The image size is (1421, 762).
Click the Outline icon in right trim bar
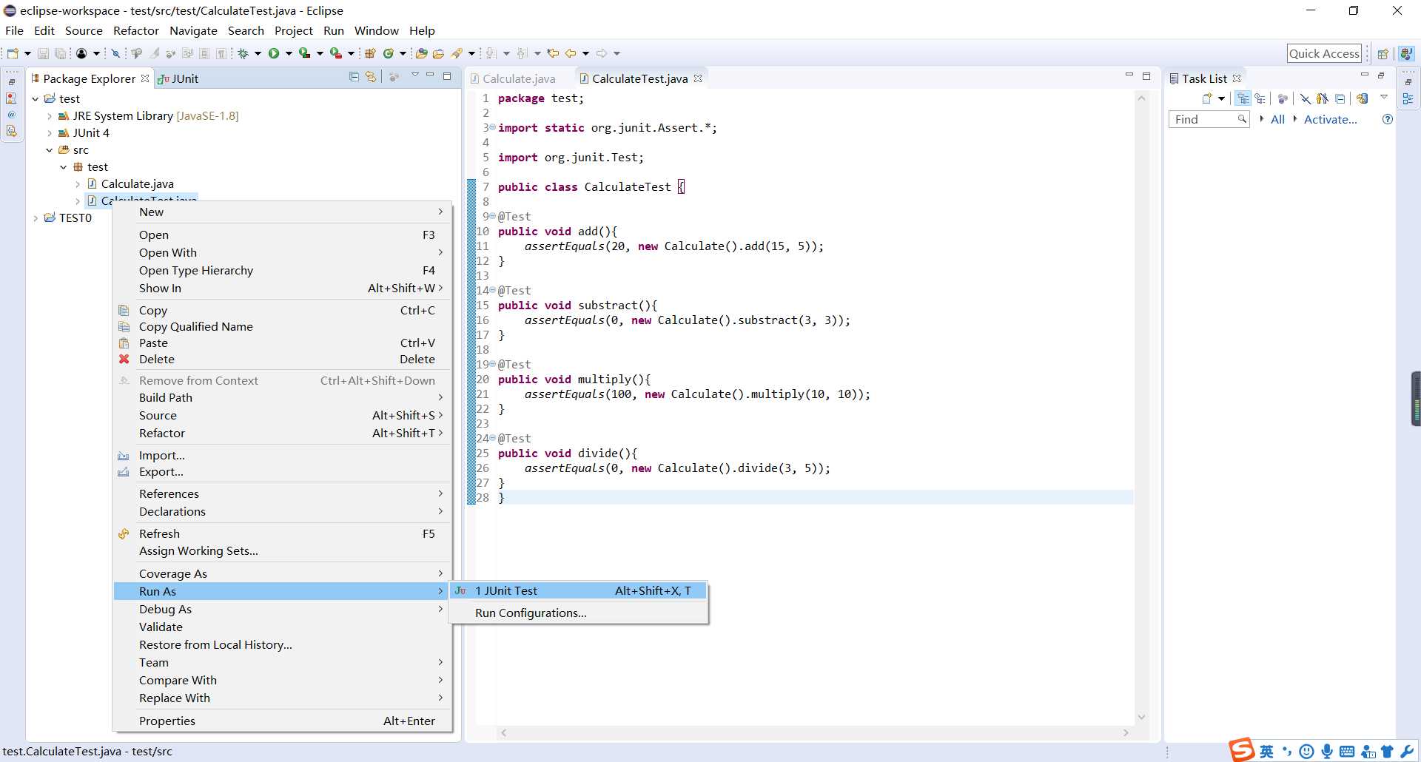(x=1408, y=98)
